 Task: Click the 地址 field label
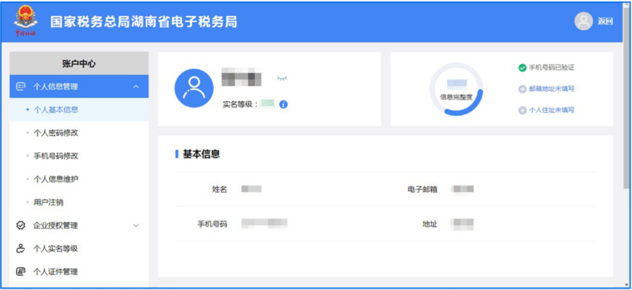point(430,224)
